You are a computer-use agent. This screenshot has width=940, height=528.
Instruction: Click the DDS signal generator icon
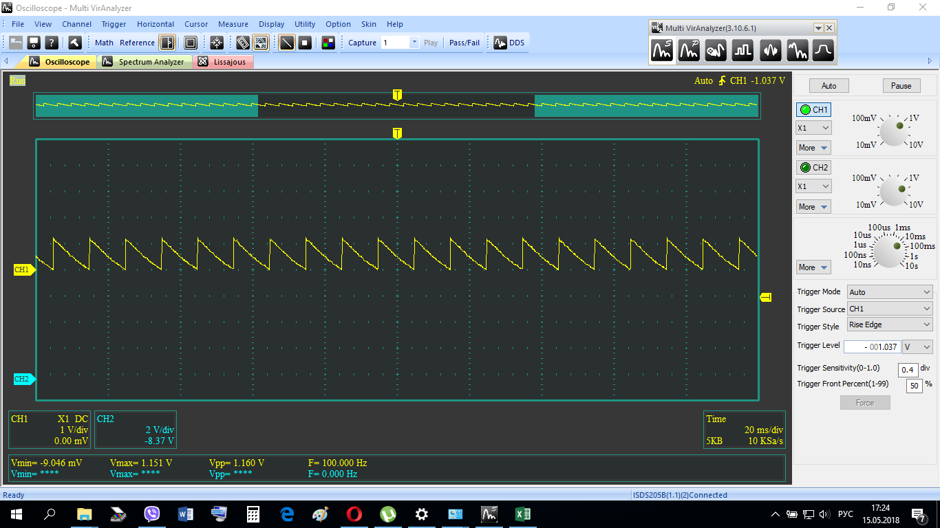click(x=509, y=43)
